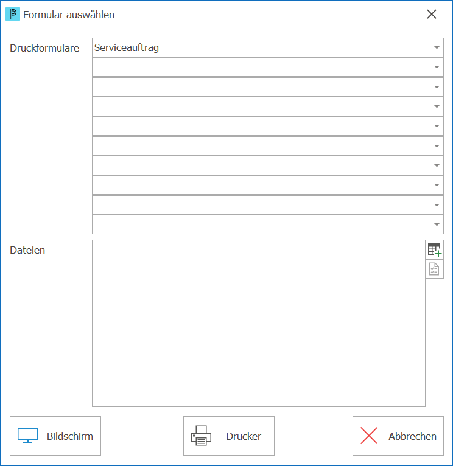
Task: Open the Serviceauftrag dropdown arrow
Action: (x=437, y=47)
